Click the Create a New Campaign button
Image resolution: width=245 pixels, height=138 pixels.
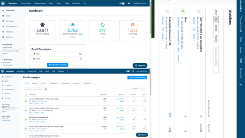58,65
